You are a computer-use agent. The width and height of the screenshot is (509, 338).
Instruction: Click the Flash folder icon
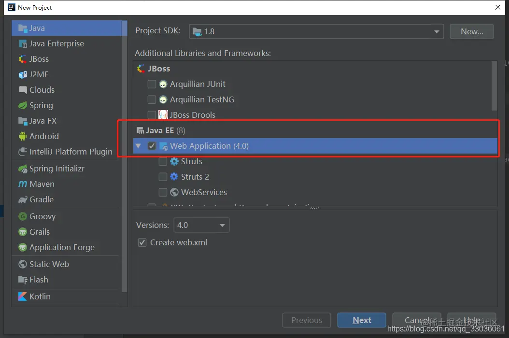pyautogui.click(x=23, y=280)
